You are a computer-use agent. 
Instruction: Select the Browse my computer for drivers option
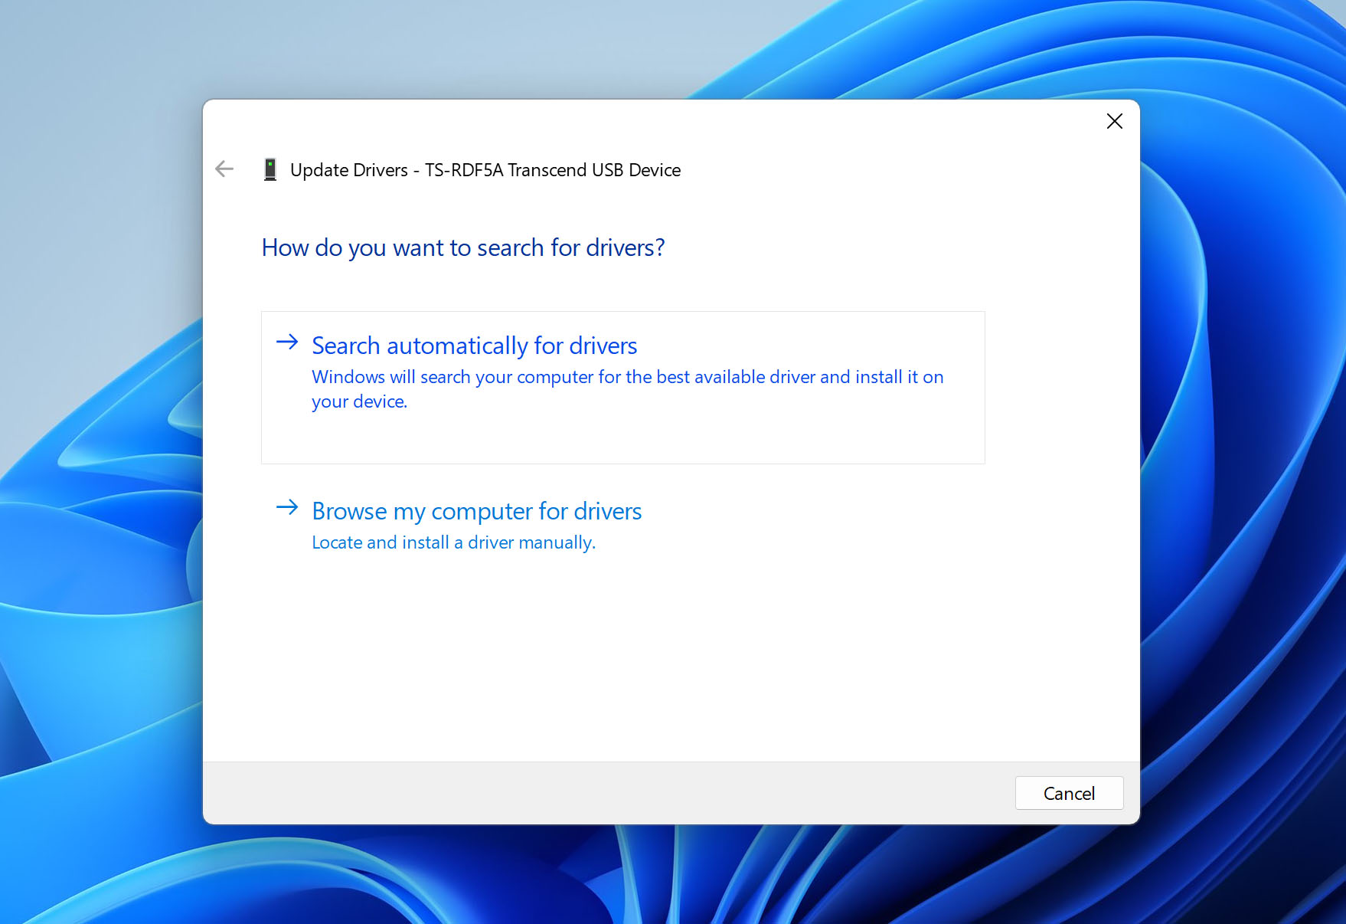coord(475,511)
